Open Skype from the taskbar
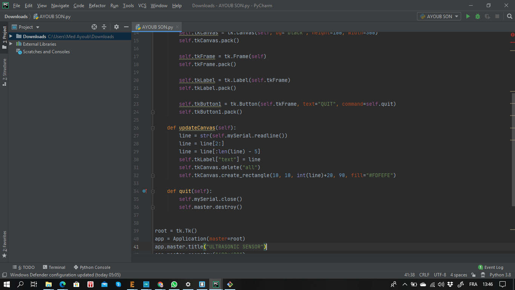The width and height of the screenshot is (515, 290). pyautogui.click(x=118, y=284)
